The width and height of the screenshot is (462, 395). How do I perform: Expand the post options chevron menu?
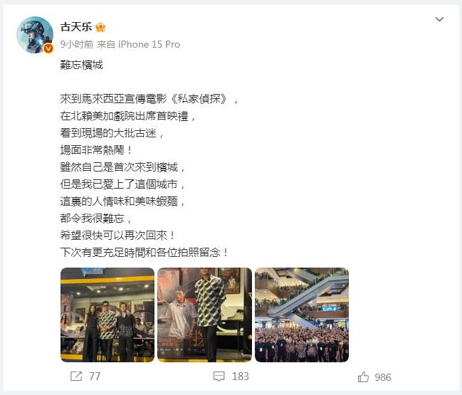point(439,19)
